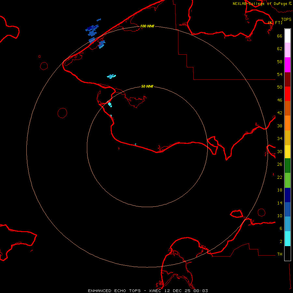Click the legend value 14

click(280, 203)
